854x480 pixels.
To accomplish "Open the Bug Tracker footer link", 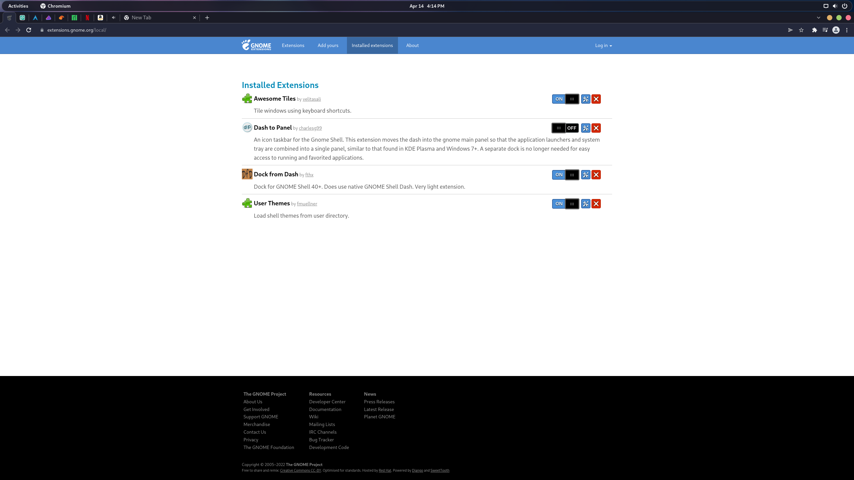I will pyautogui.click(x=321, y=440).
